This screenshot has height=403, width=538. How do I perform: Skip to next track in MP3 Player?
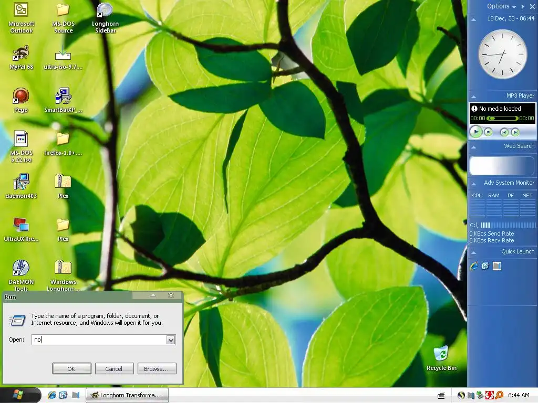click(x=515, y=132)
